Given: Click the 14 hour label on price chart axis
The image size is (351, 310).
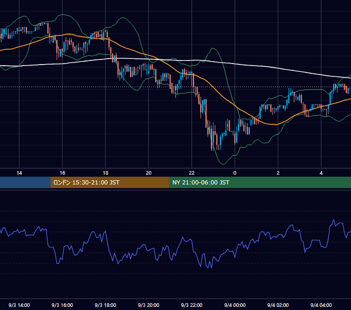Looking at the screenshot, I should tap(19, 173).
